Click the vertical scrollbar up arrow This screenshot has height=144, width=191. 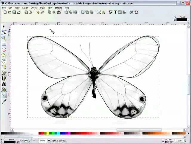[188, 26]
